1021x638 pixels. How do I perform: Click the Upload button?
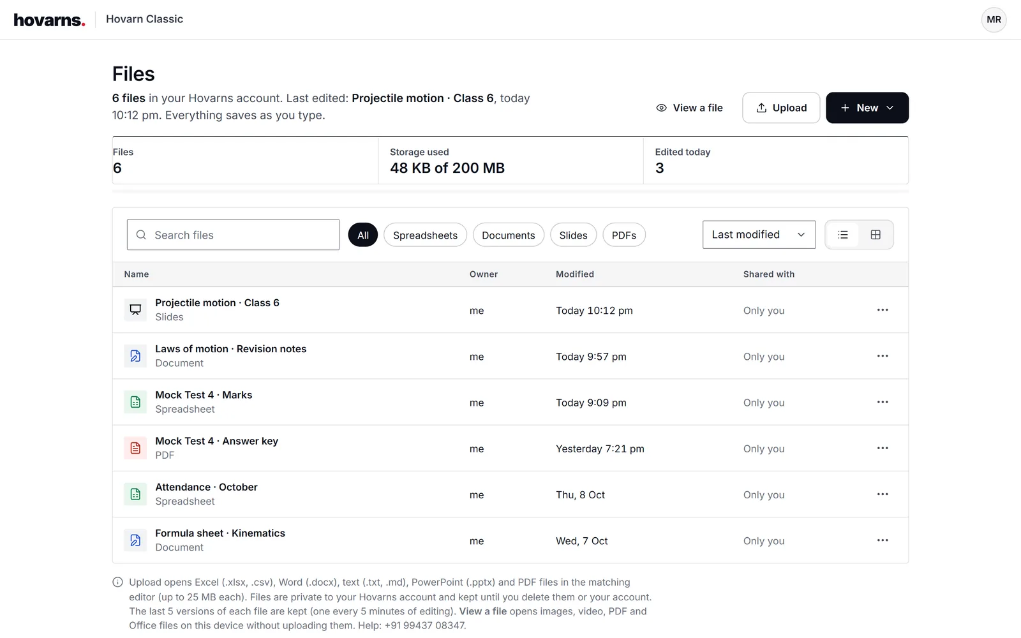[x=781, y=108]
